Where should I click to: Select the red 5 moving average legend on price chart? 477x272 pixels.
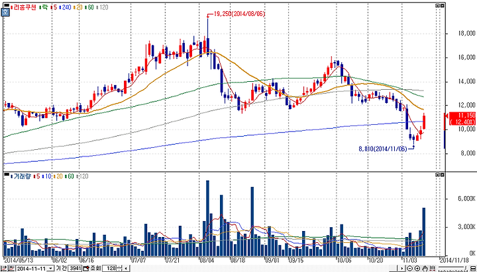[55, 7]
